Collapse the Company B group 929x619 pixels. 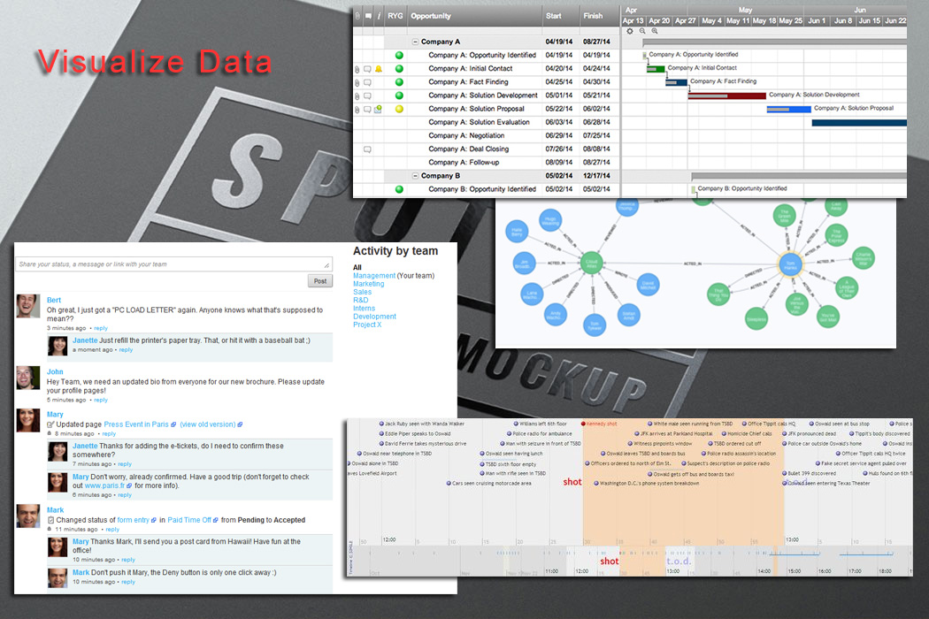[415, 176]
